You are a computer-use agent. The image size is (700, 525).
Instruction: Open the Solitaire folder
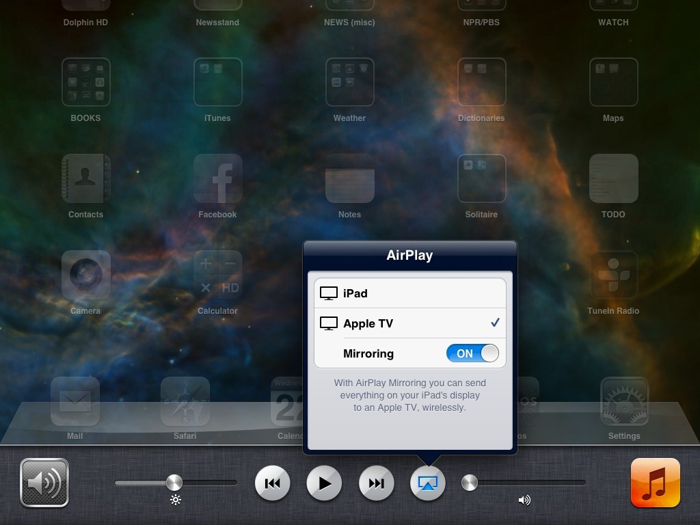click(482, 178)
